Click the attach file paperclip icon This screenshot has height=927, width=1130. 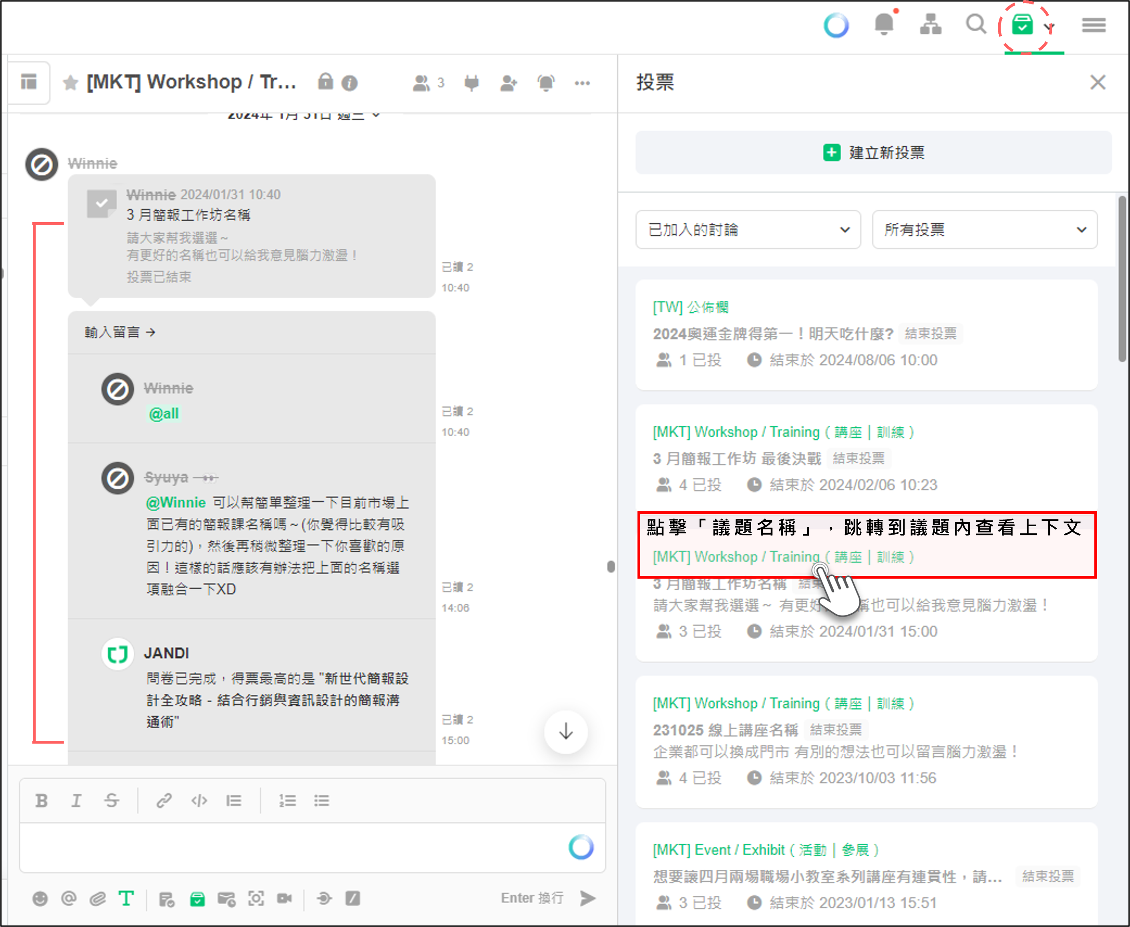click(x=97, y=899)
